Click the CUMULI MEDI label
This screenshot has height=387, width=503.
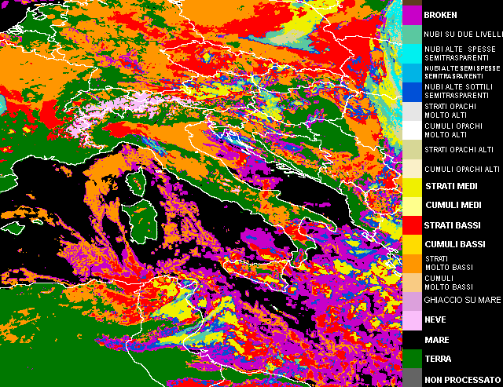pyautogui.click(x=453, y=205)
